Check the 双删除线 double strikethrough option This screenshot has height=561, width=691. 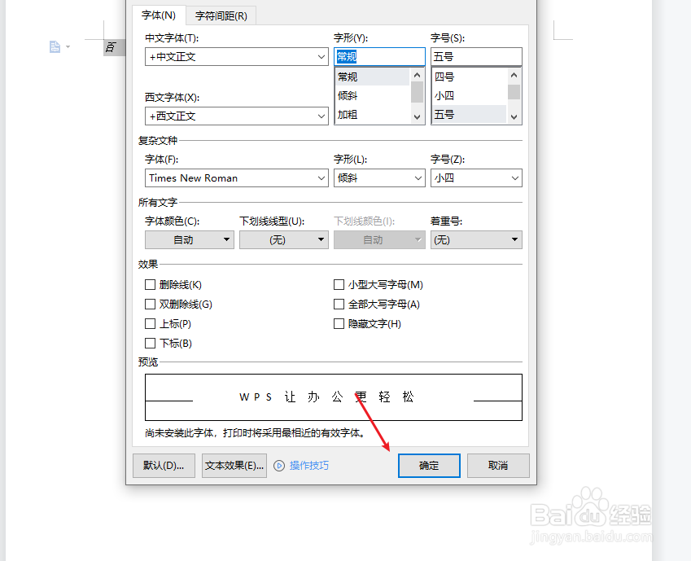(x=151, y=305)
